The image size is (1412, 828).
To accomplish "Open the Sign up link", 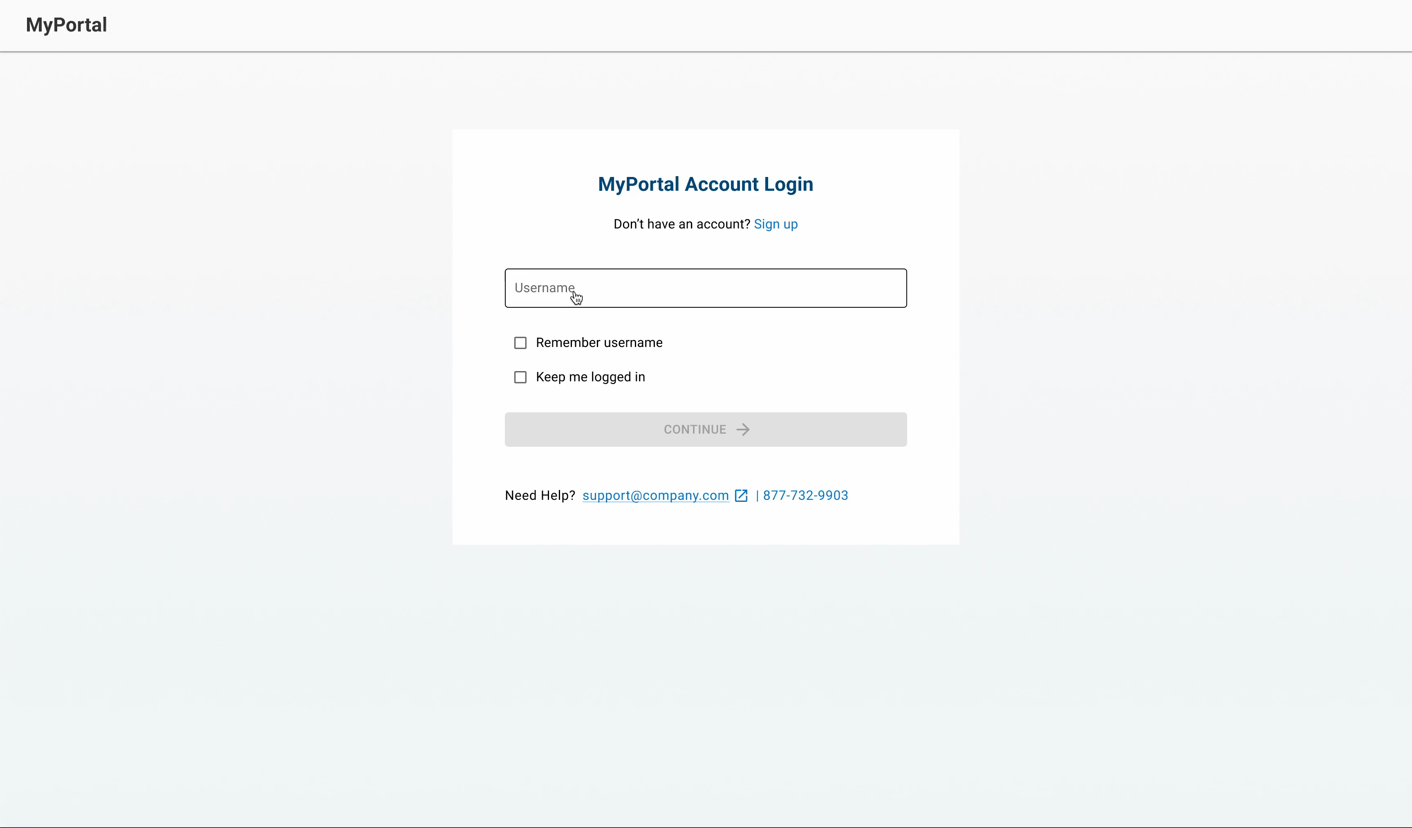I will [x=775, y=224].
